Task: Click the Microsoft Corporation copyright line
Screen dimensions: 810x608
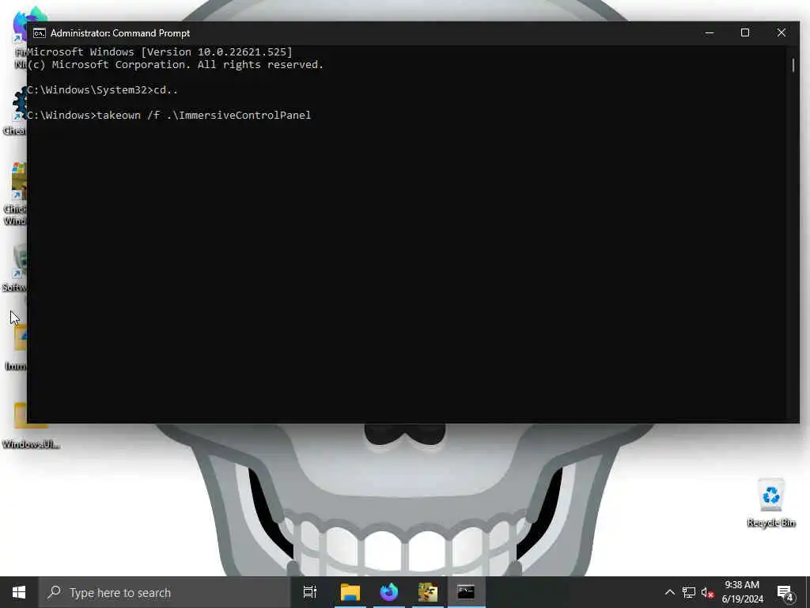Action: click(175, 65)
